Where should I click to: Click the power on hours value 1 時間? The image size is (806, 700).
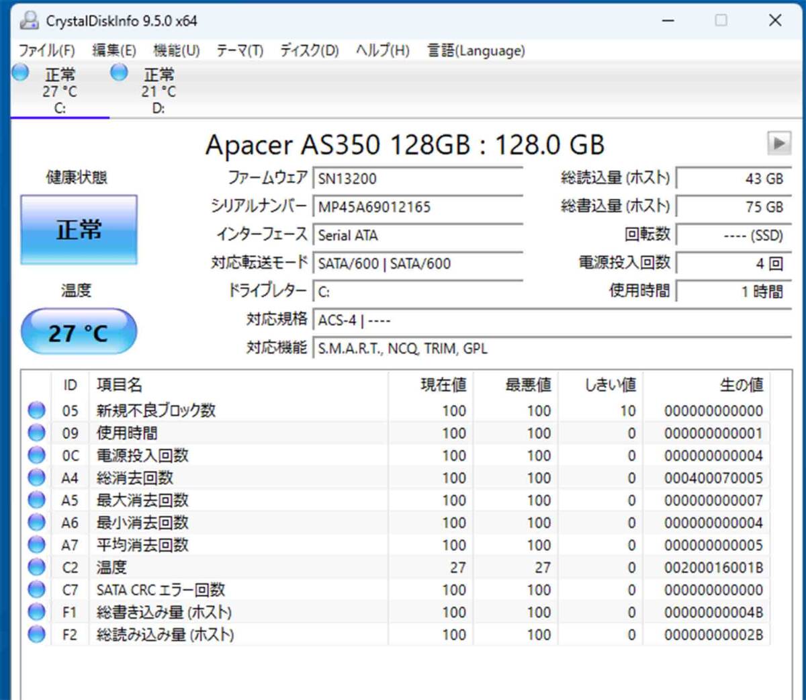coord(733,292)
